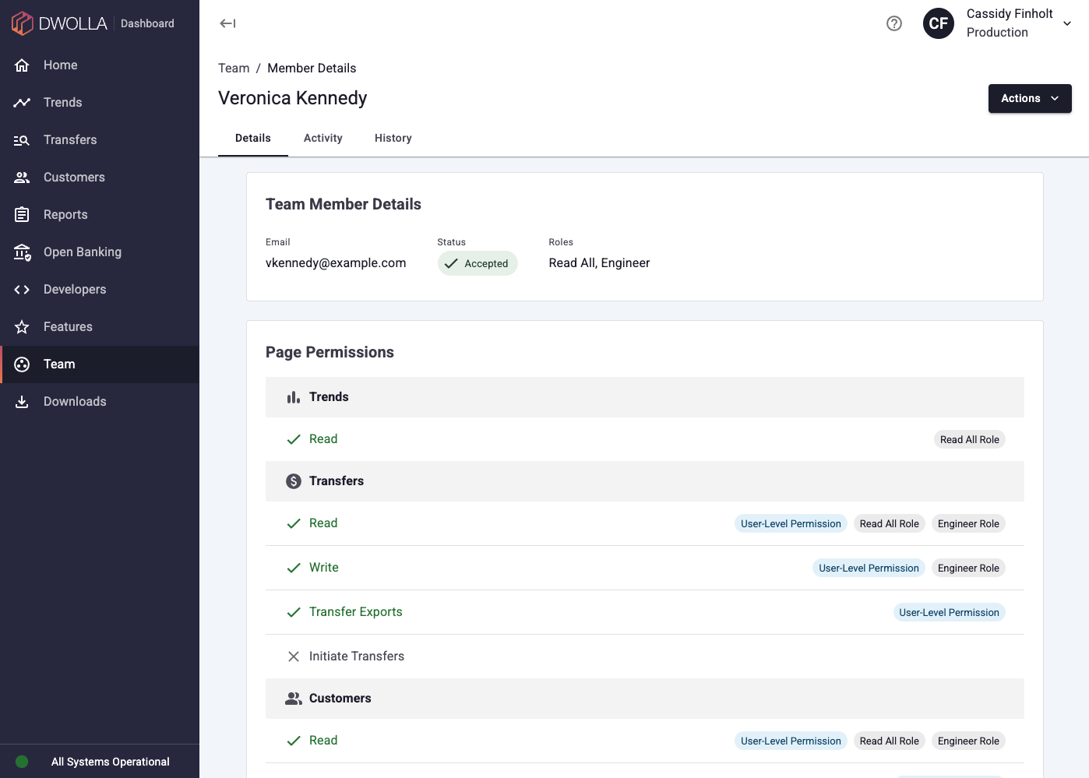
Task: Go to Open Banking page
Action: click(100, 252)
